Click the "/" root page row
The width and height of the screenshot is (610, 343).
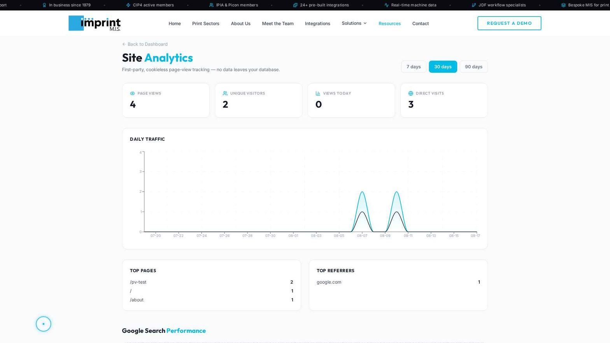212,291
